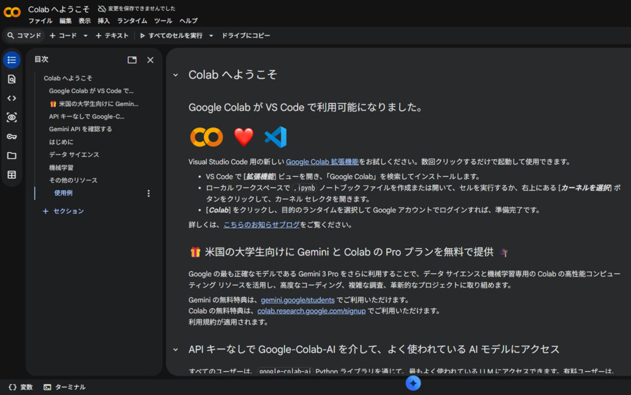Open the こちらのお知らせブログ link
631x395 pixels.
tap(262, 225)
